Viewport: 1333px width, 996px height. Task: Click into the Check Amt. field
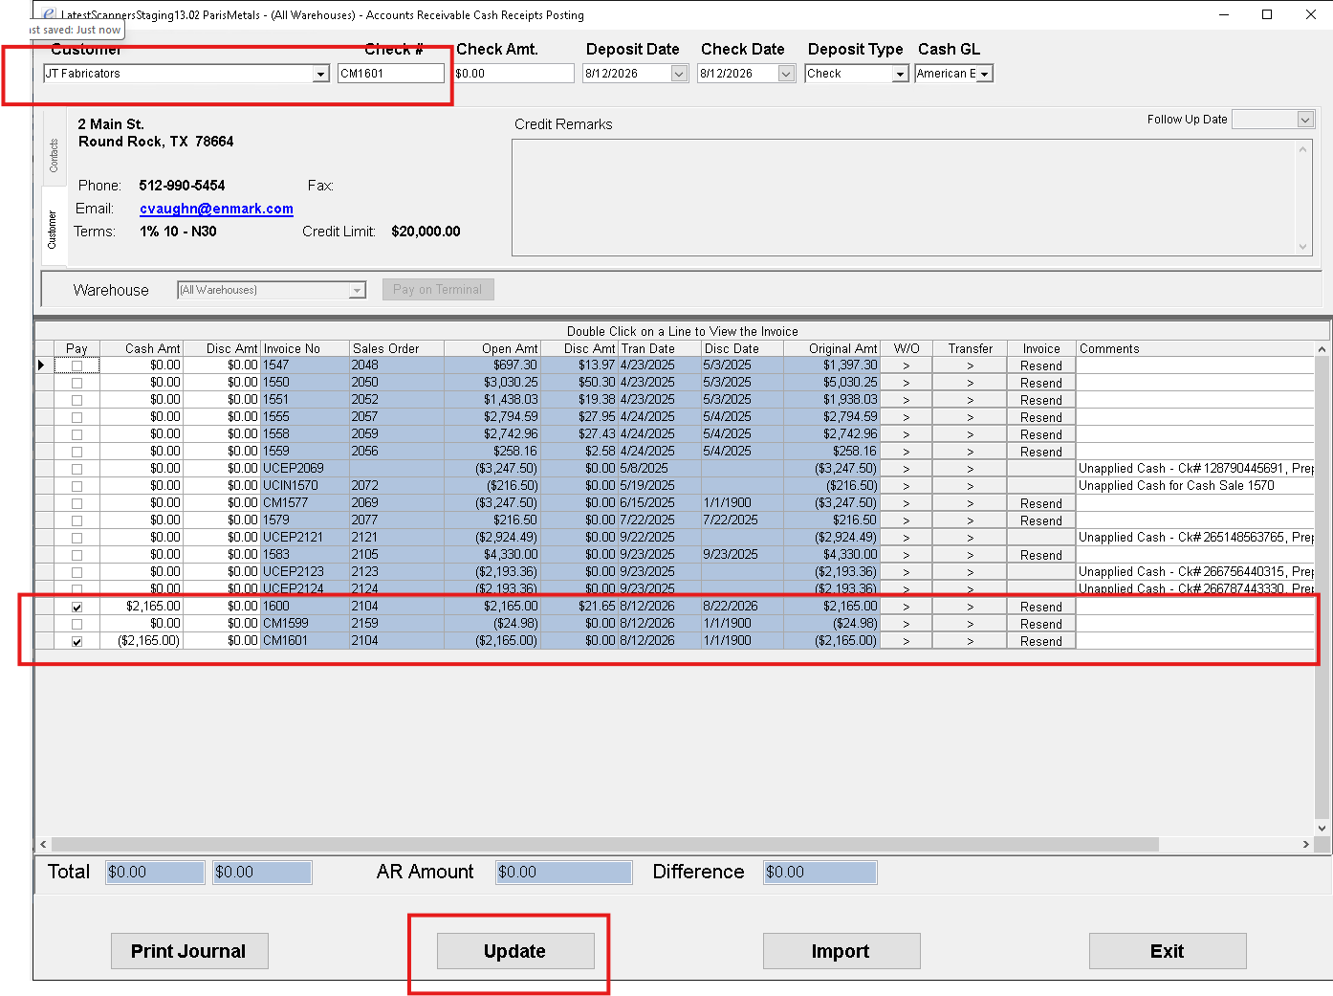514,74
